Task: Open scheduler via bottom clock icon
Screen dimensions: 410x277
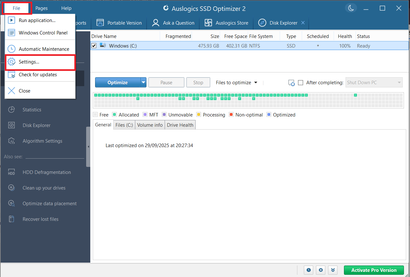Action: point(309,270)
